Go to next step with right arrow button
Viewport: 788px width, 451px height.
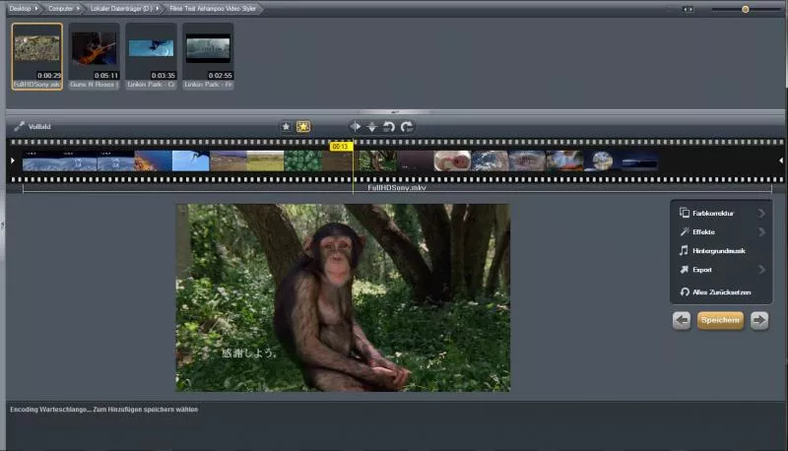759,320
